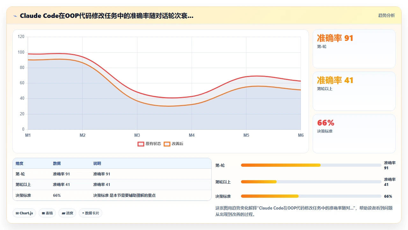This screenshot has width=408, height=230.
Task: Click the 说明 column header
Action: pos(97,164)
